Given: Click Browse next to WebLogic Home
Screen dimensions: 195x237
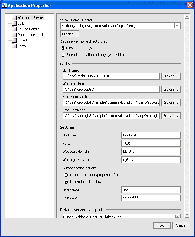Looking at the screenshot, I should pyautogui.click(x=171, y=89).
